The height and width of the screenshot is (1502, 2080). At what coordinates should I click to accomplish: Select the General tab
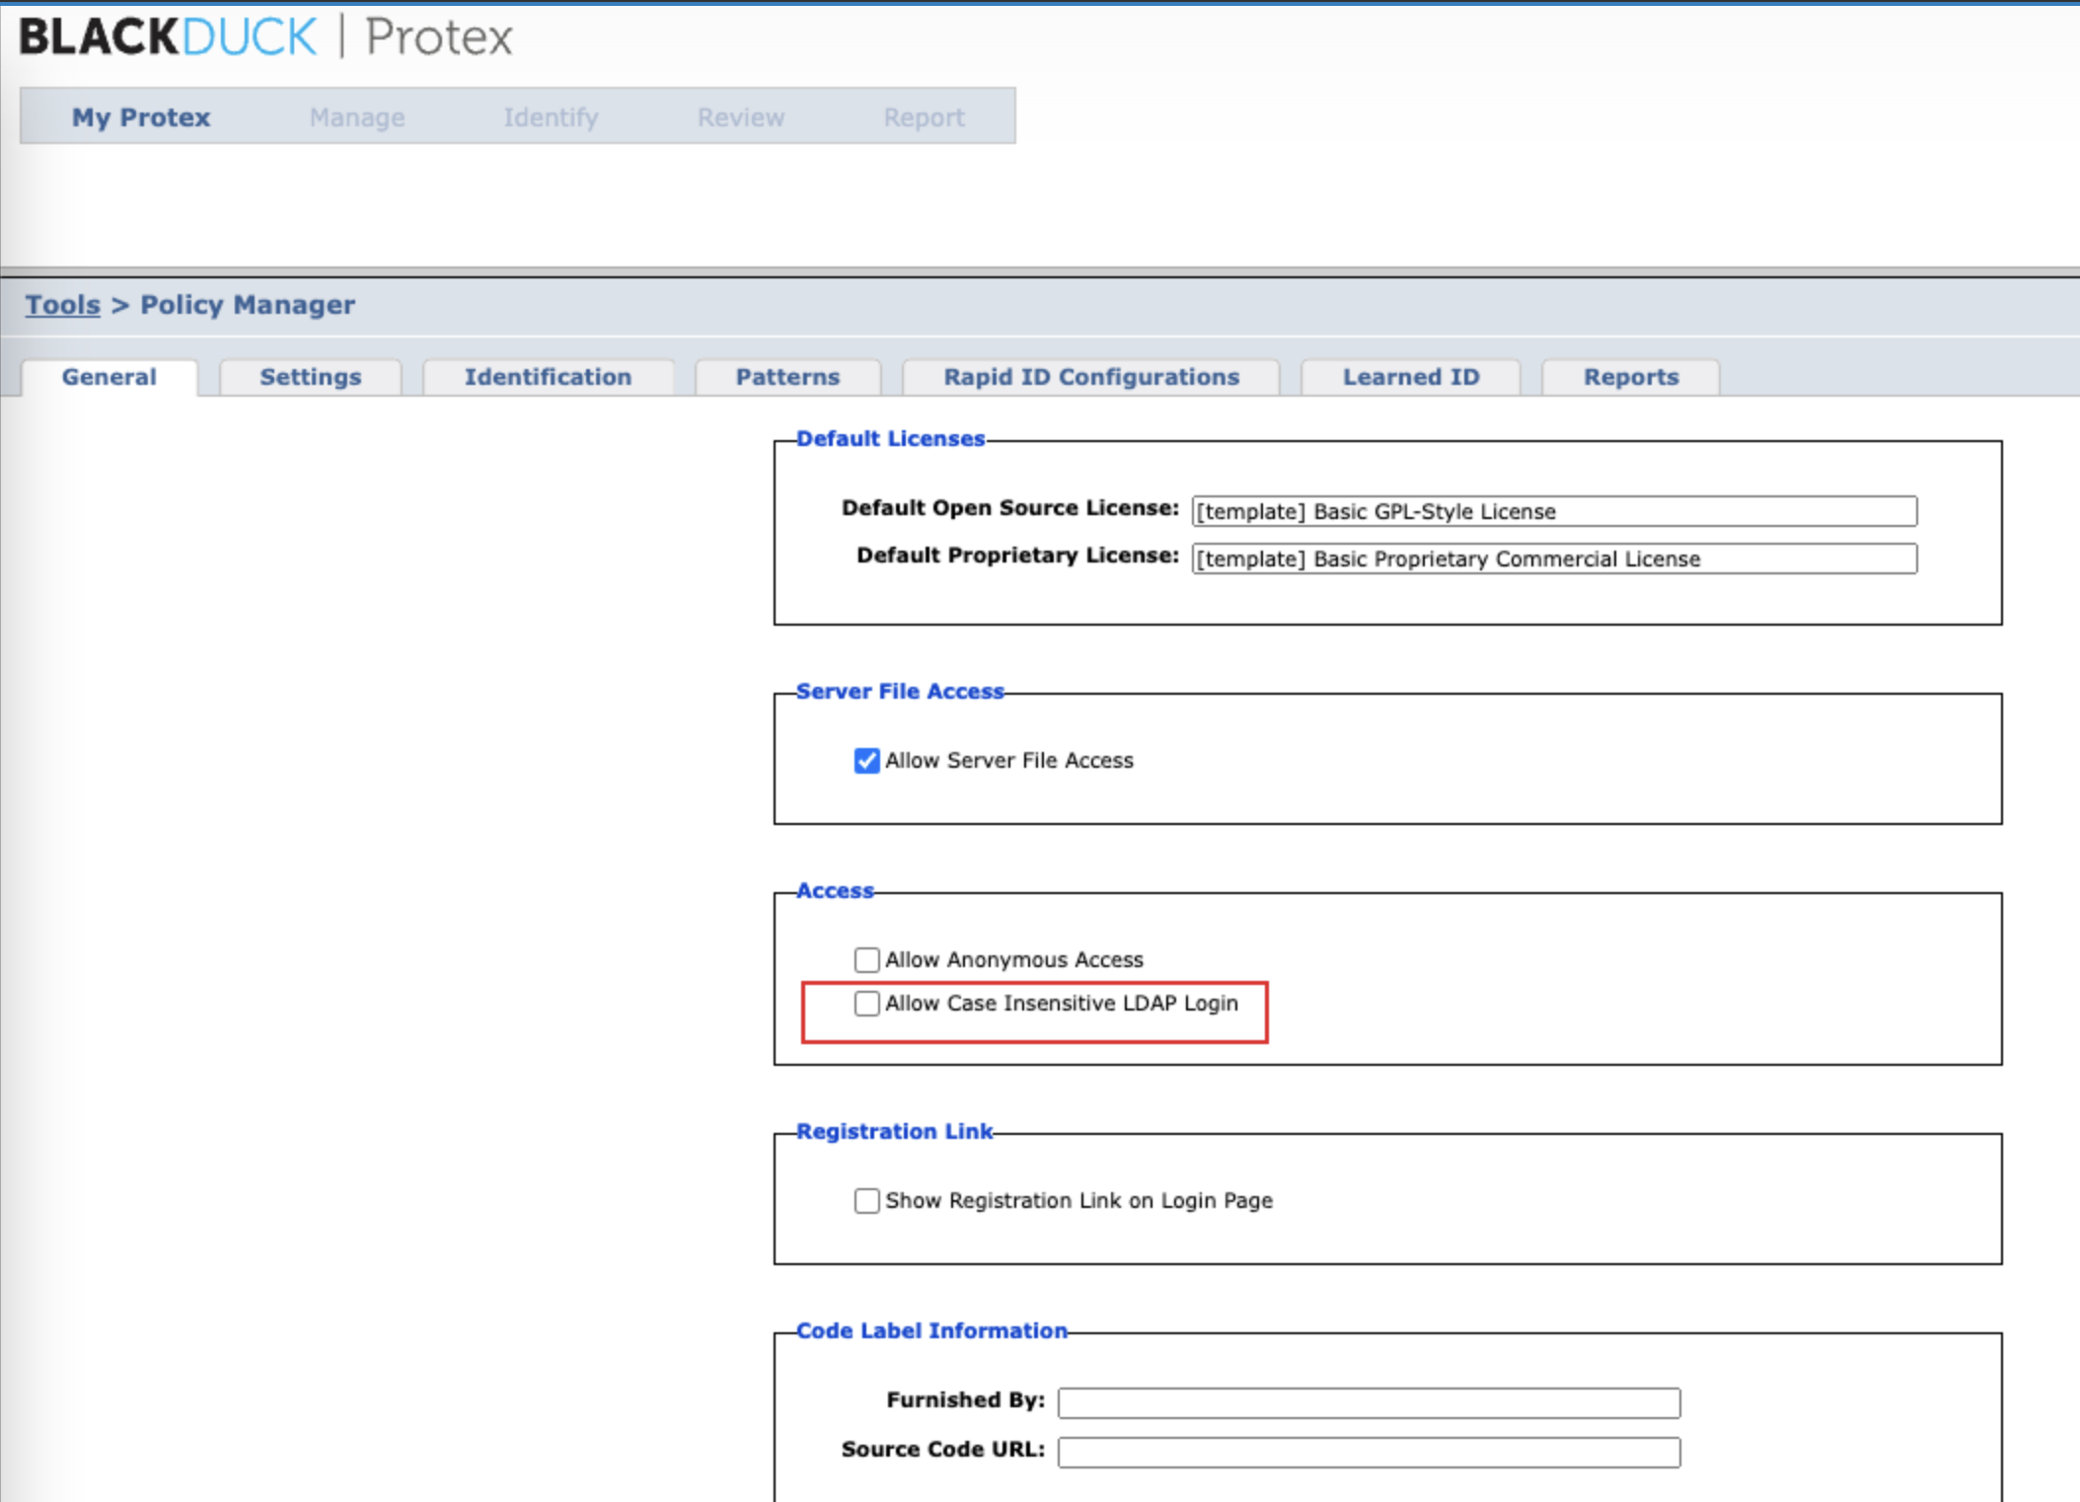(x=109, y=377)
